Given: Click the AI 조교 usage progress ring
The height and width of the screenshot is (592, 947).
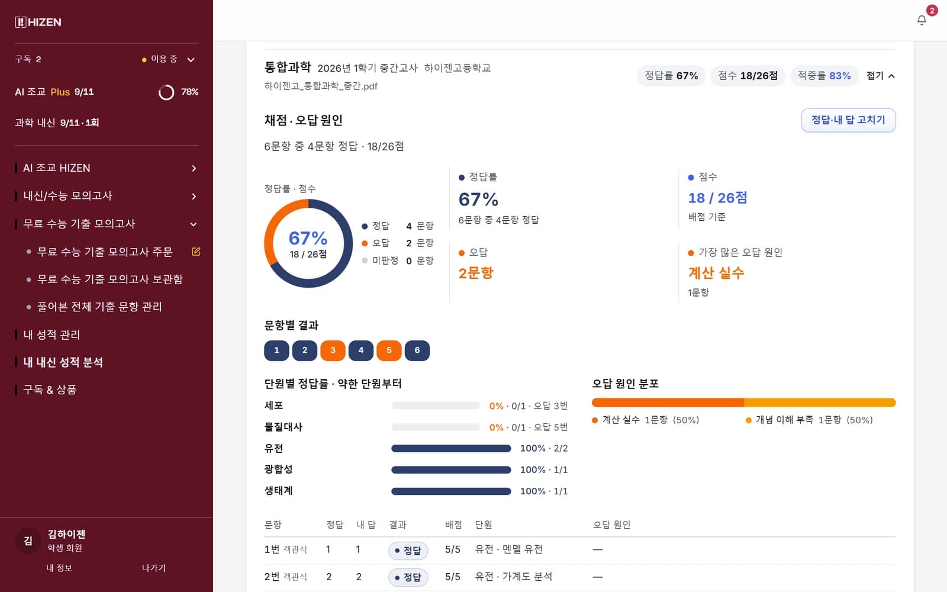Looking at the screenshot, I should (x=166, y=92).
